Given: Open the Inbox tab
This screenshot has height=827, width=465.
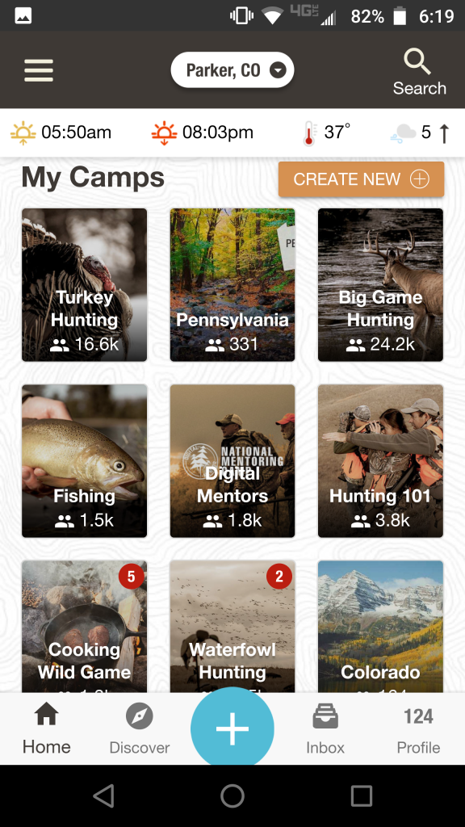Looking at the screenshot, I should pyautogui.click(x=325, y=729).
